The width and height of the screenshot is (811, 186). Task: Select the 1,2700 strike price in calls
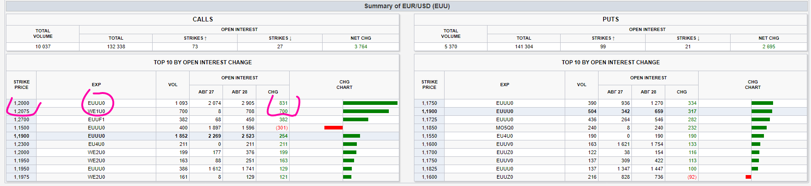pyautogui.click(x=21, y=119)
